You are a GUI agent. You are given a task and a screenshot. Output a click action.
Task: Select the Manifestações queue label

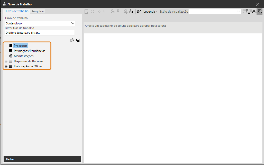tap(24, 56)
